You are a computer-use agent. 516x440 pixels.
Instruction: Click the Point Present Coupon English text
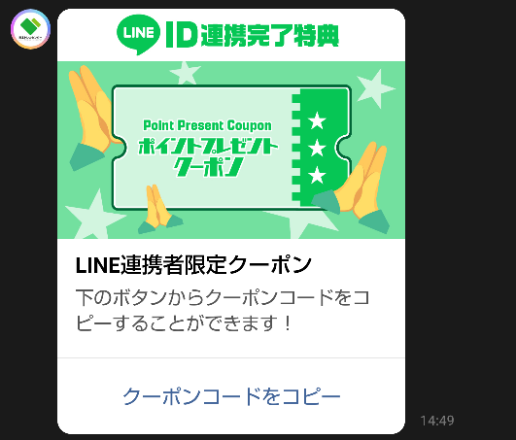[207, 125]
